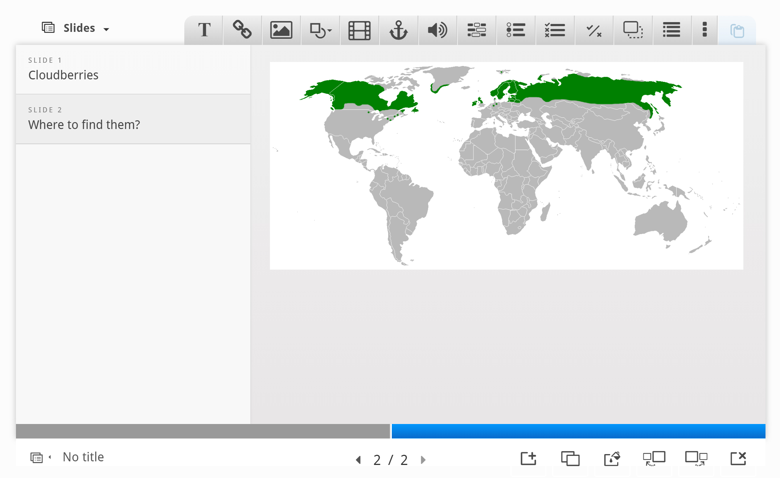The width and height of the screenshot is (780, 478).
Task: Select Slide 2 Where to find them
Action: 133,119
